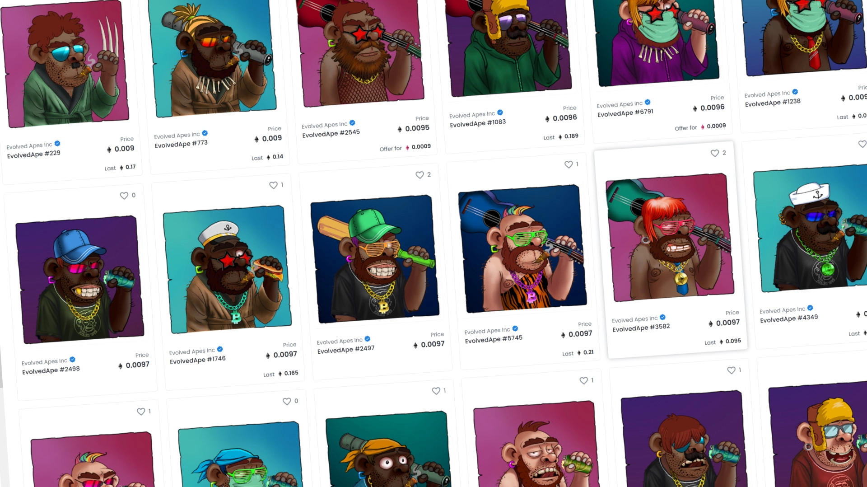Open Evolved Apes Inc collection from #4349 card
The height and width of the screenshot is (487, 867).
point(782,310)
